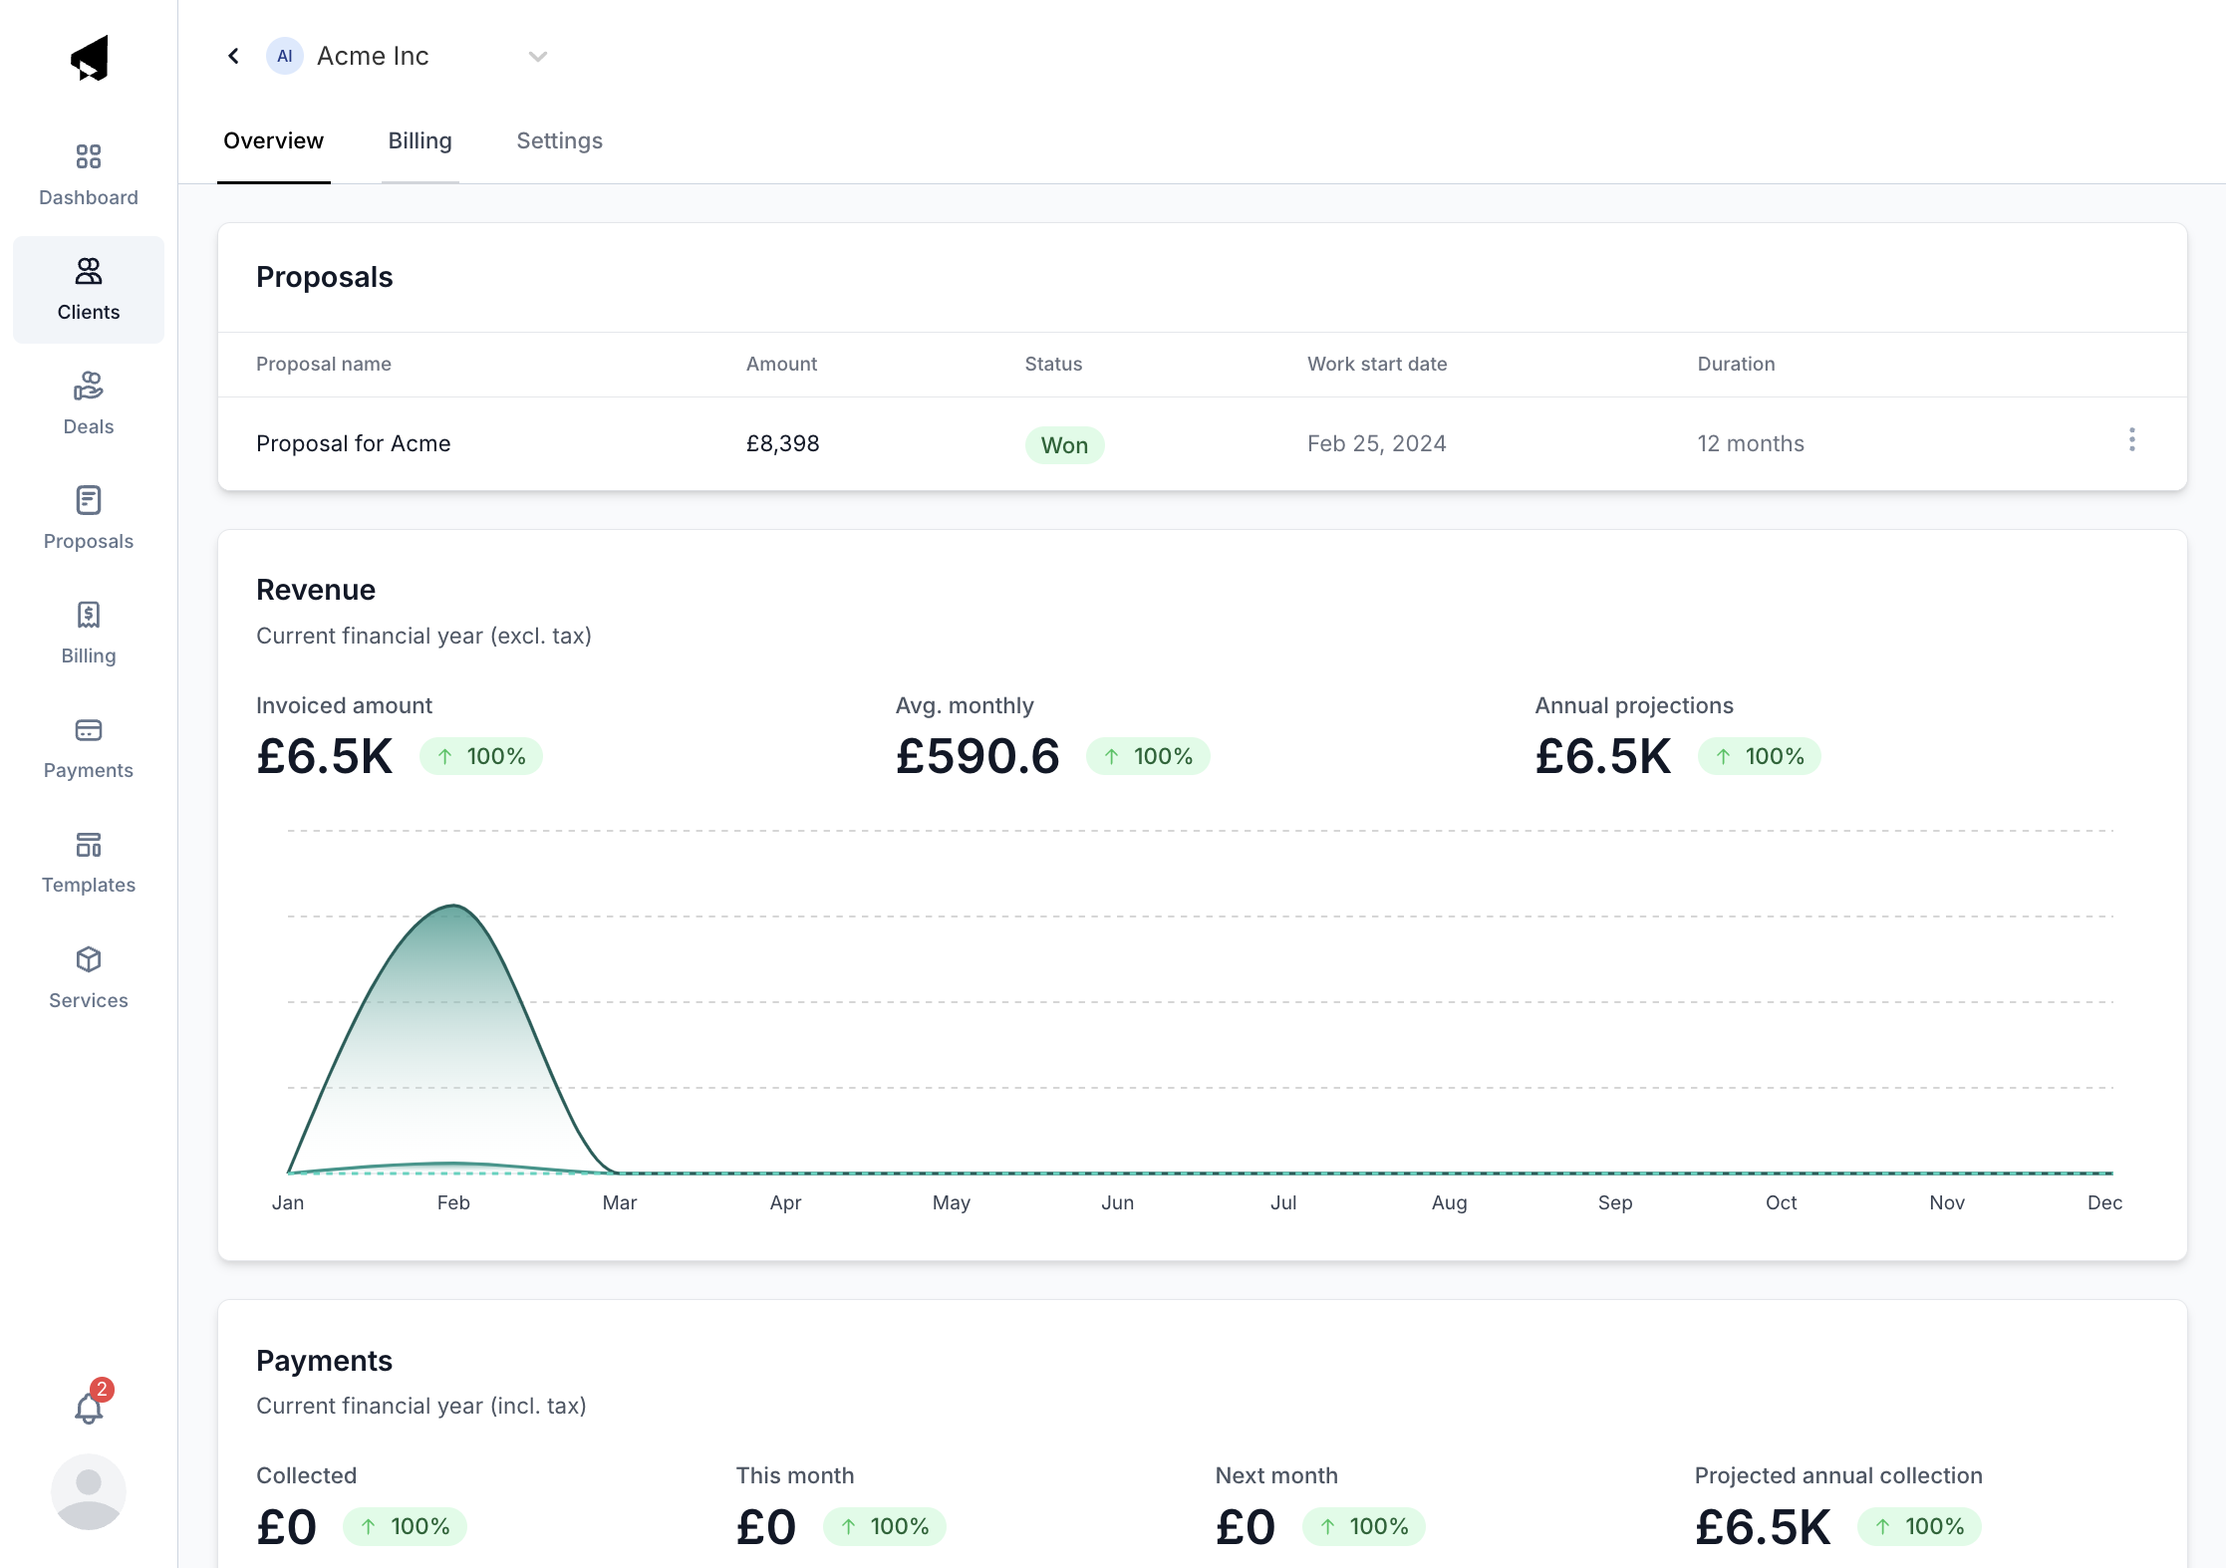Screen dimensions: 2226x1568
Task: Click the Feb 25, 2024 start date
Action: click(x=1376, y=443)
